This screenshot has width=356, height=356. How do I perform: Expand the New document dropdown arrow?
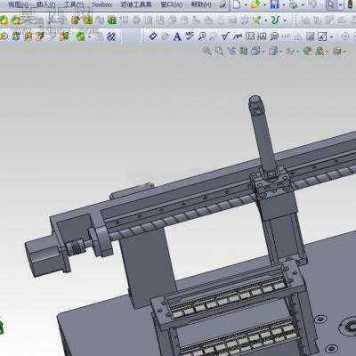[x=246, y=5]
